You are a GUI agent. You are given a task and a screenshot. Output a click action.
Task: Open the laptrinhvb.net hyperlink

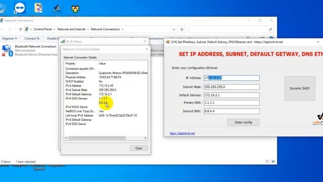click(x=182, y=133)
